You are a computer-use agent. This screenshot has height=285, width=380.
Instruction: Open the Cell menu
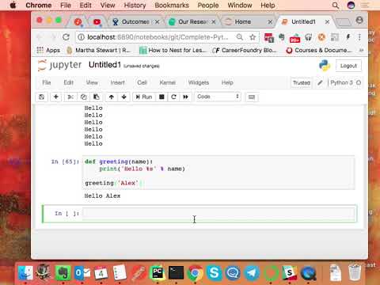pos(142,82)
